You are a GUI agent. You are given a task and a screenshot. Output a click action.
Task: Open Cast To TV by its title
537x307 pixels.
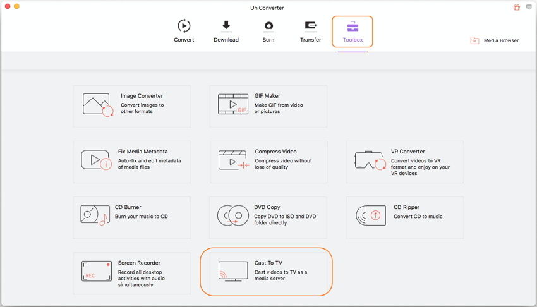point(268,263)
